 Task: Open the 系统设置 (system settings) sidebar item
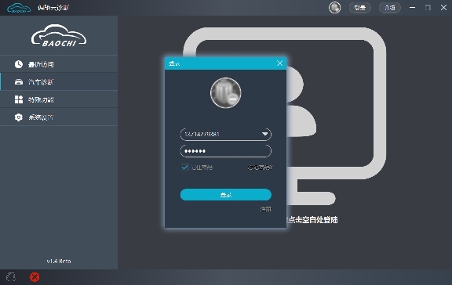tap(59, 117)
